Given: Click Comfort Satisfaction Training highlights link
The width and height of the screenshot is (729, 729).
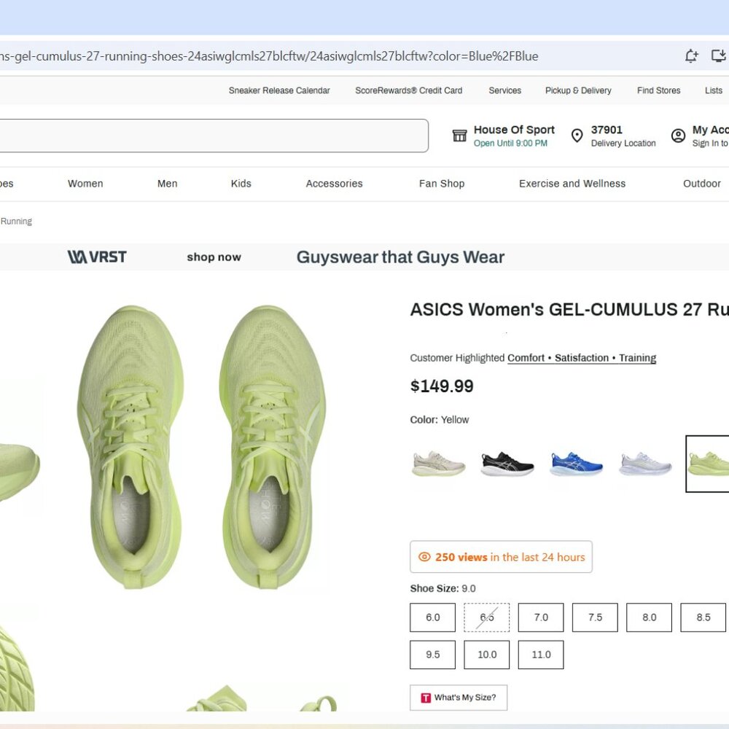Looking at the screenshot, I should click(582, 358).
